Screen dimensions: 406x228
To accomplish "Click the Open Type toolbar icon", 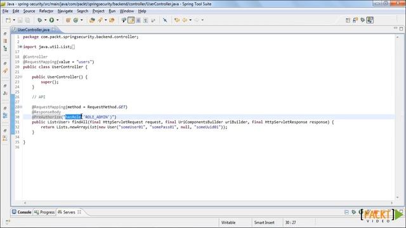I will [92, 20].
